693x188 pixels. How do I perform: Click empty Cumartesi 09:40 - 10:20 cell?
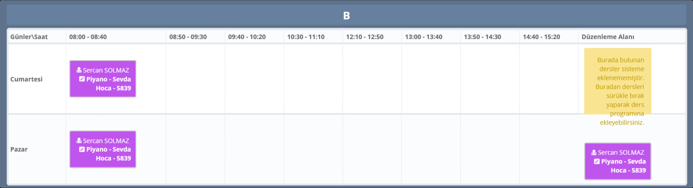(x=254, y=79)
